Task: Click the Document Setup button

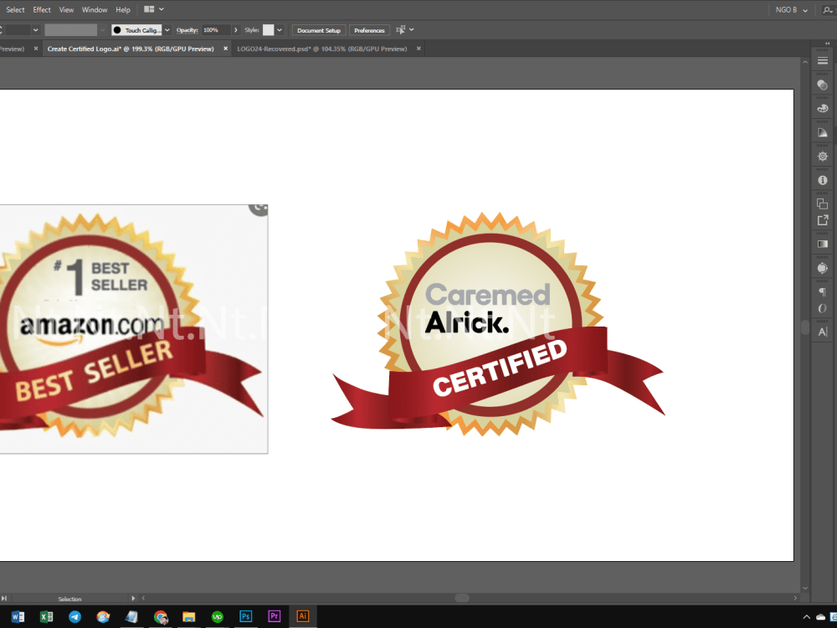Action: click(319, 30)
